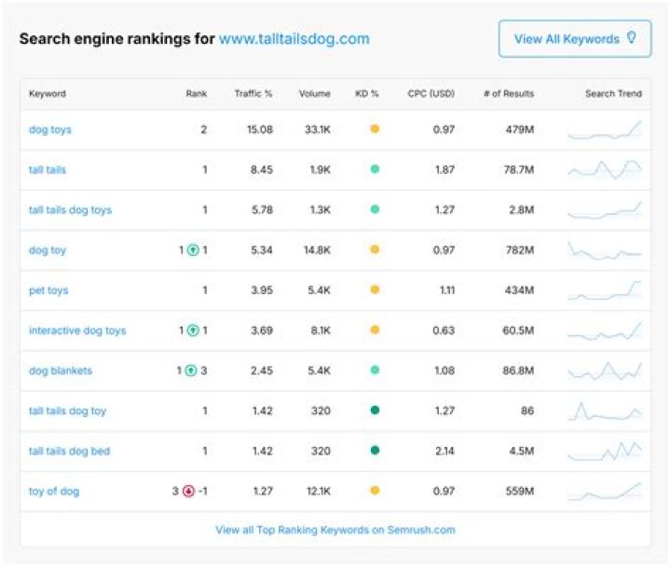Open the 'dog toys' keyword link
The height and width of the screenshot is (567, 671).
[50, 129]
